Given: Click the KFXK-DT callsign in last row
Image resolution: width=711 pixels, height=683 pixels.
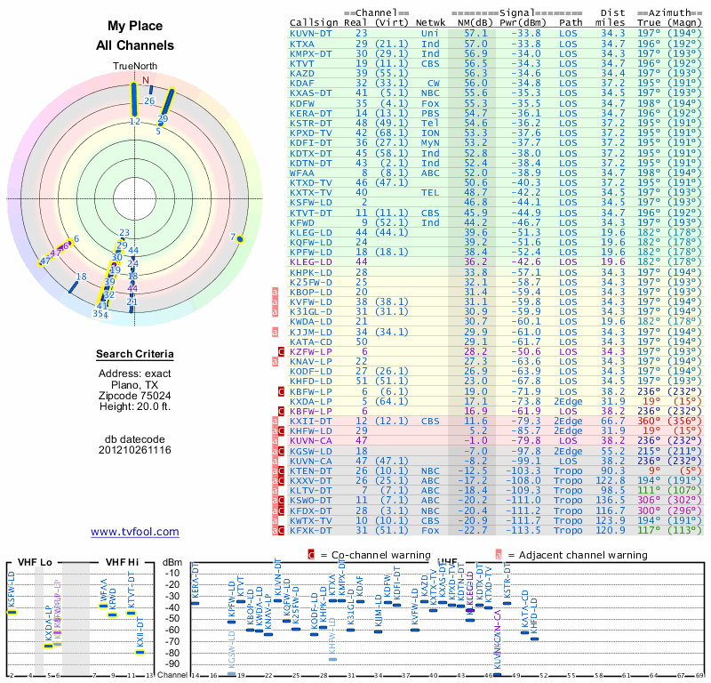Looking at the screenshot, I should [310, 531].
